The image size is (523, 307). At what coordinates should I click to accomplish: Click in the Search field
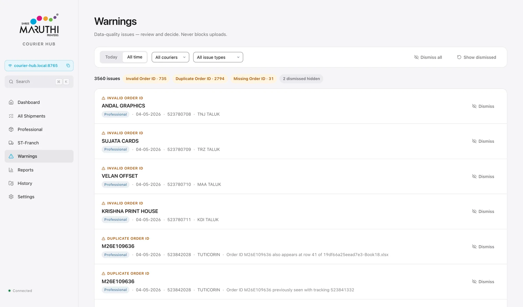pyautogui.click(x=39, y=82)
